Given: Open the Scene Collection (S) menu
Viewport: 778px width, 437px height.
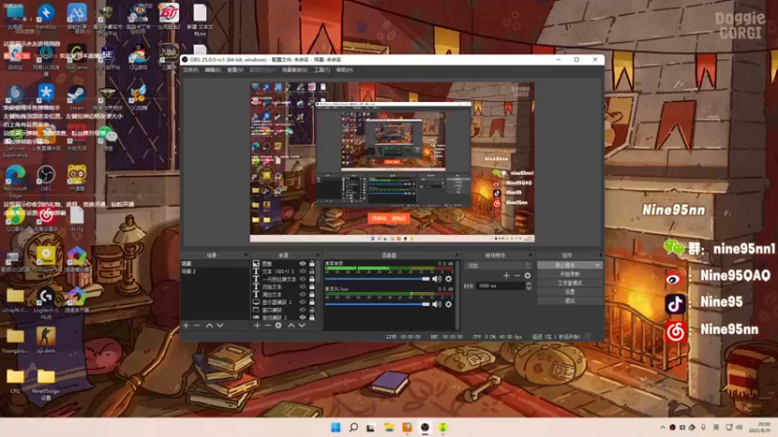Looking at the screenshot, I should pyautogui.click(x=295, y=70).
